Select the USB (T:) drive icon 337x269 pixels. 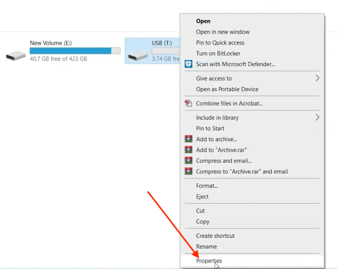pyautogui.click(x=138, y=56)
